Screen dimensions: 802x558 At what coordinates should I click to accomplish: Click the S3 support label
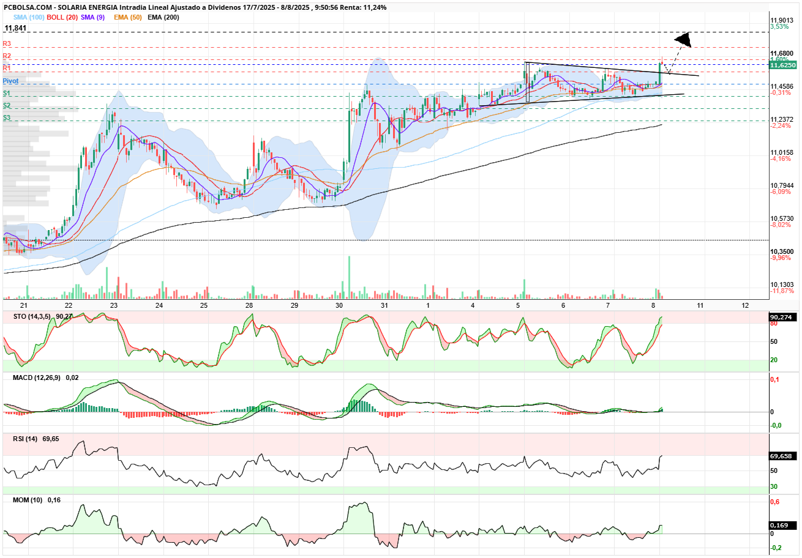tap(7, 117)
